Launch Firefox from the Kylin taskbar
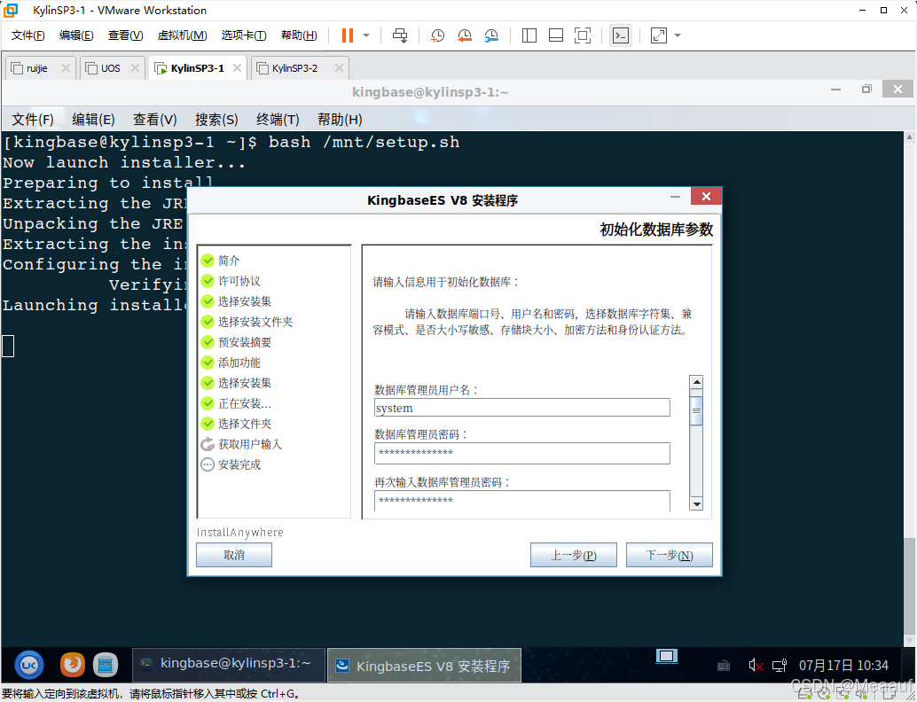The height and width of the screenshot is (702, 917). [x=73, y=665]
